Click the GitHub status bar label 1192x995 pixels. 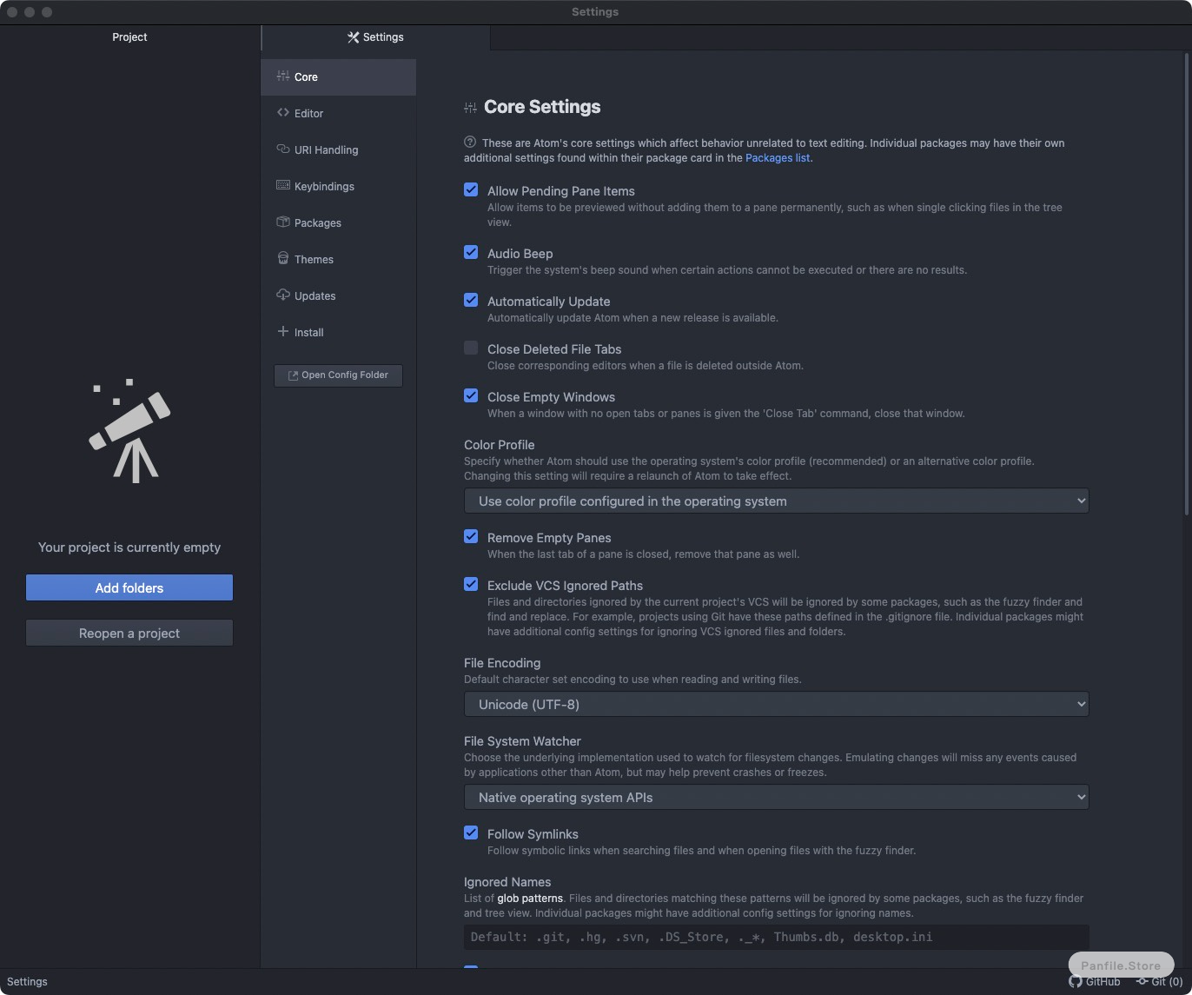pos(1103,981)
